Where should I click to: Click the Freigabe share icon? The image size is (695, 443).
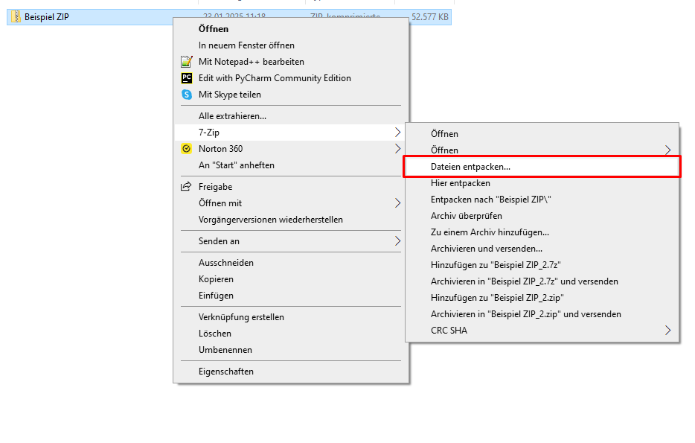187,187
